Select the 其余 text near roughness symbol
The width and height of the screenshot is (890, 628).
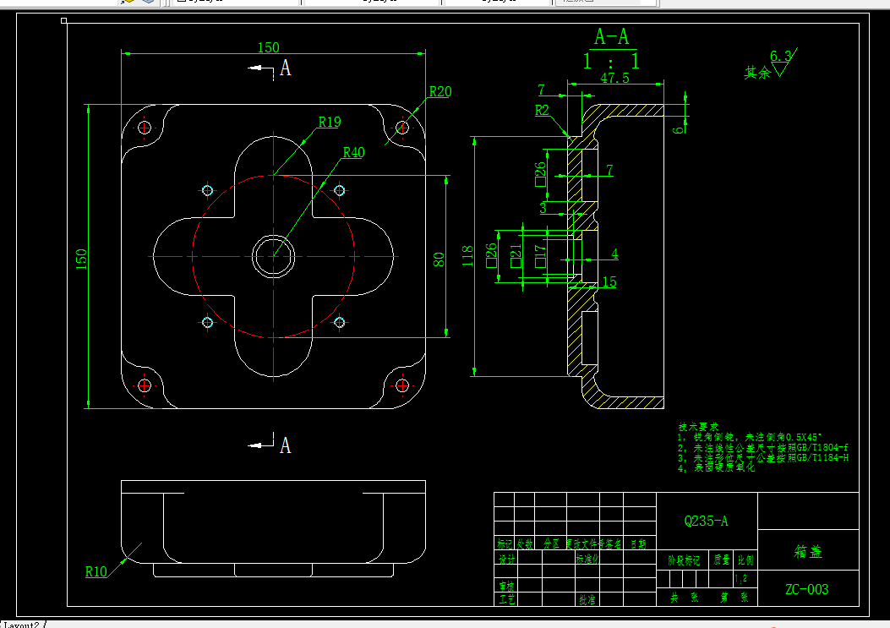coord(758,72)
